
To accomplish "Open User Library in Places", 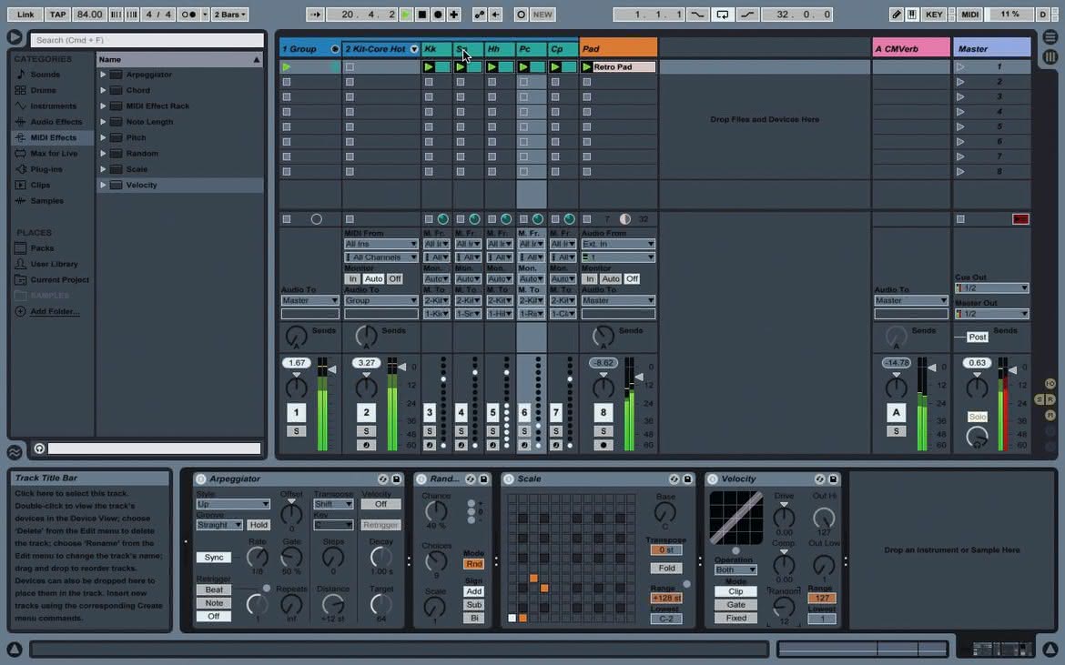I will tap(54, 264).
